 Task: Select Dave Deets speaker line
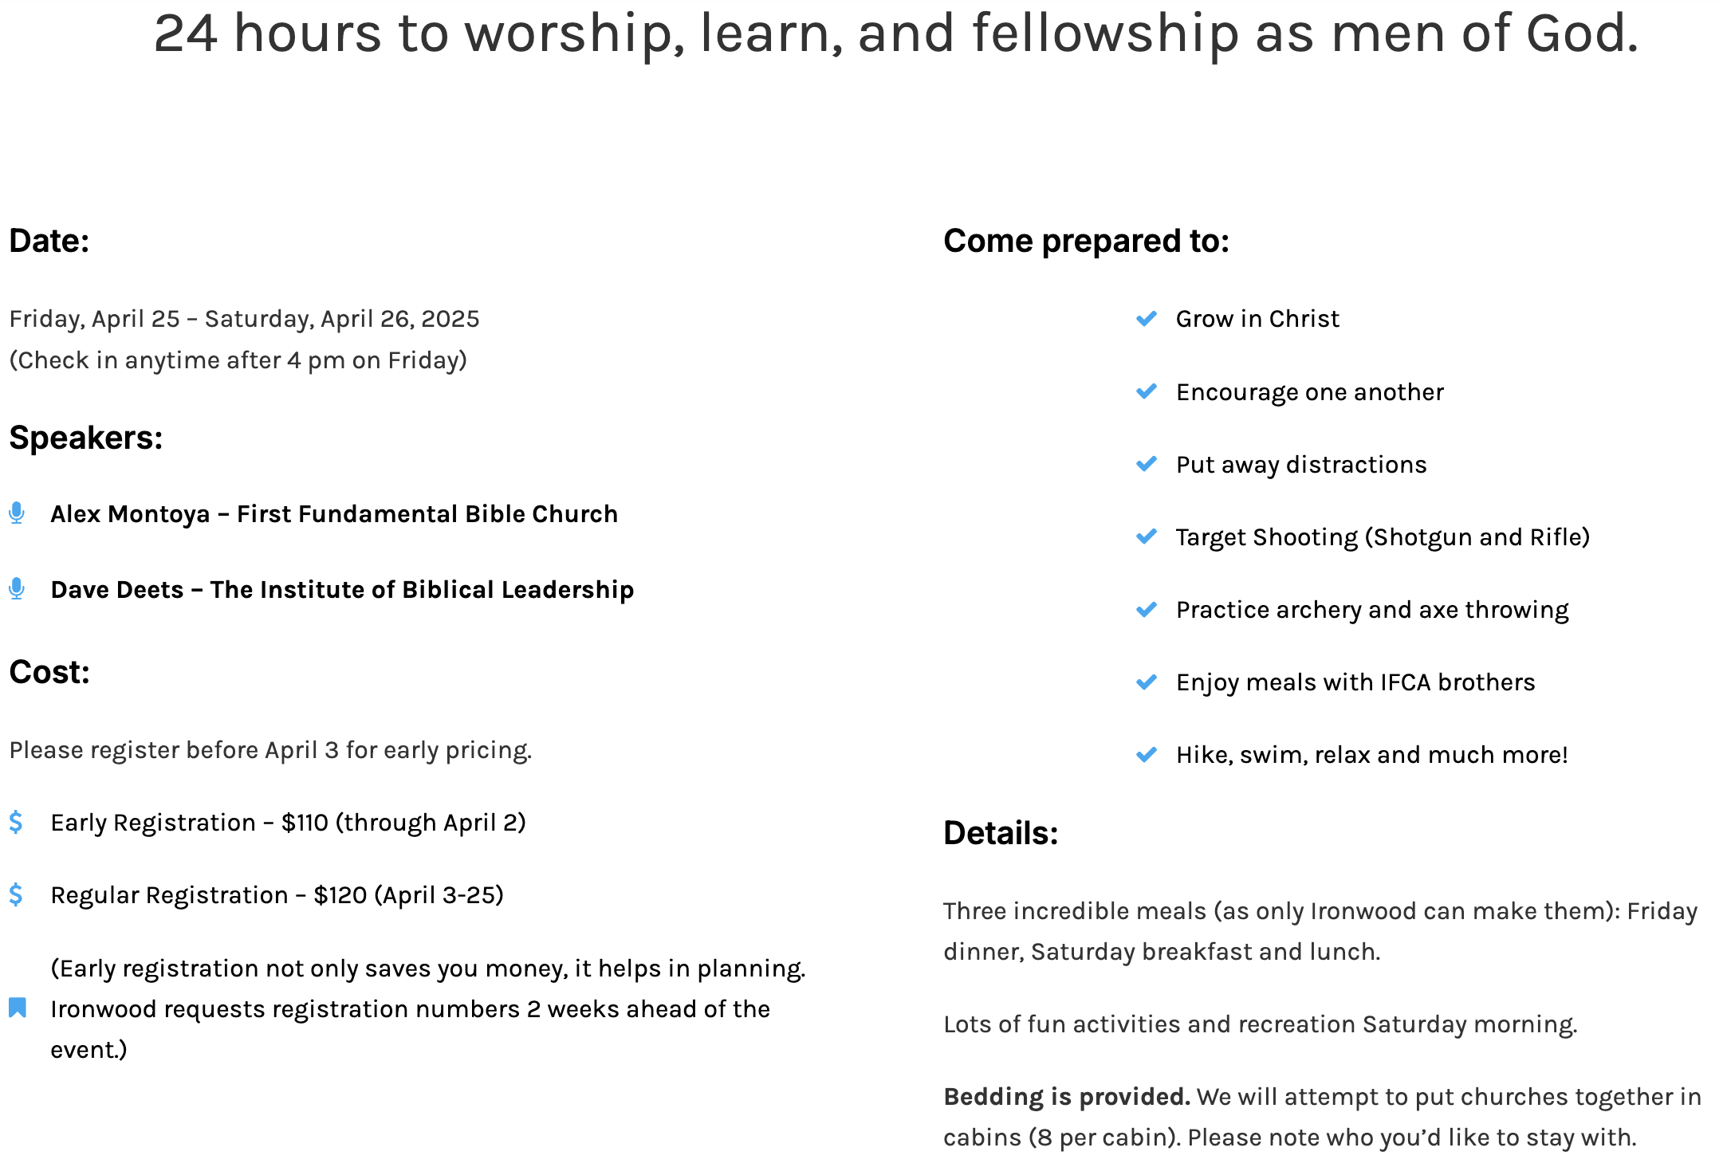point(342,590)
